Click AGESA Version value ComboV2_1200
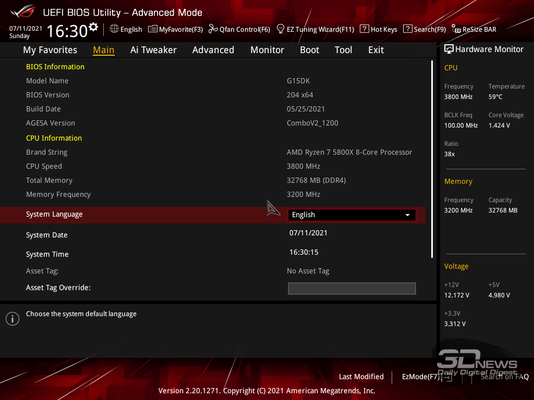Image resolution: width=534 pixels, height=400 pixels. pyautogui.click(x=312, y=123)
